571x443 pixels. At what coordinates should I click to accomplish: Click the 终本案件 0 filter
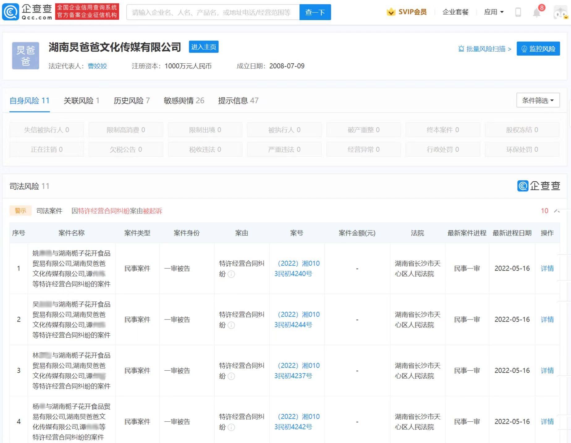pyautogui.click(x=443, y=130)
